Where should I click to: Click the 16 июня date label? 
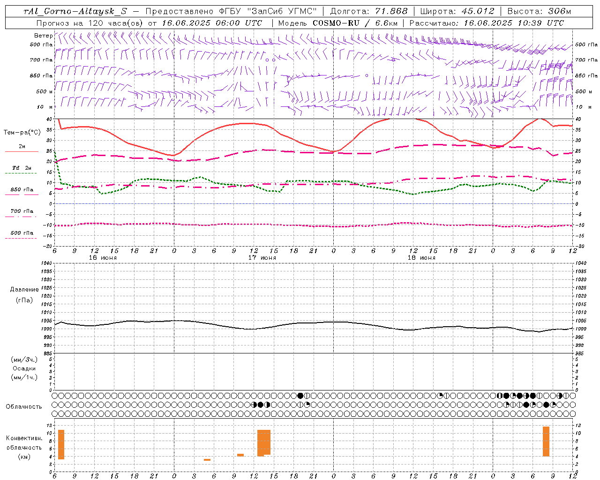(103, 258)
